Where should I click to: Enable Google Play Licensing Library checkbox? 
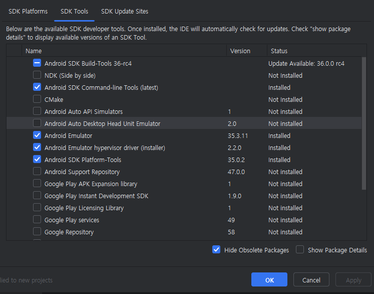37,207
